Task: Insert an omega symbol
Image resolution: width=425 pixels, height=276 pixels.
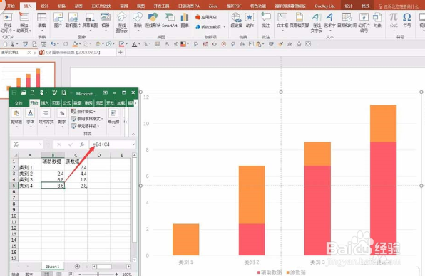Action: (407, 20)
